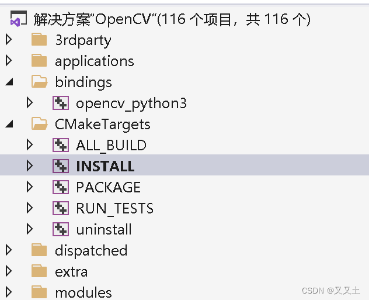The image size is (369, 300).
Task: Select the bindings label
Action: coord(83,82)
